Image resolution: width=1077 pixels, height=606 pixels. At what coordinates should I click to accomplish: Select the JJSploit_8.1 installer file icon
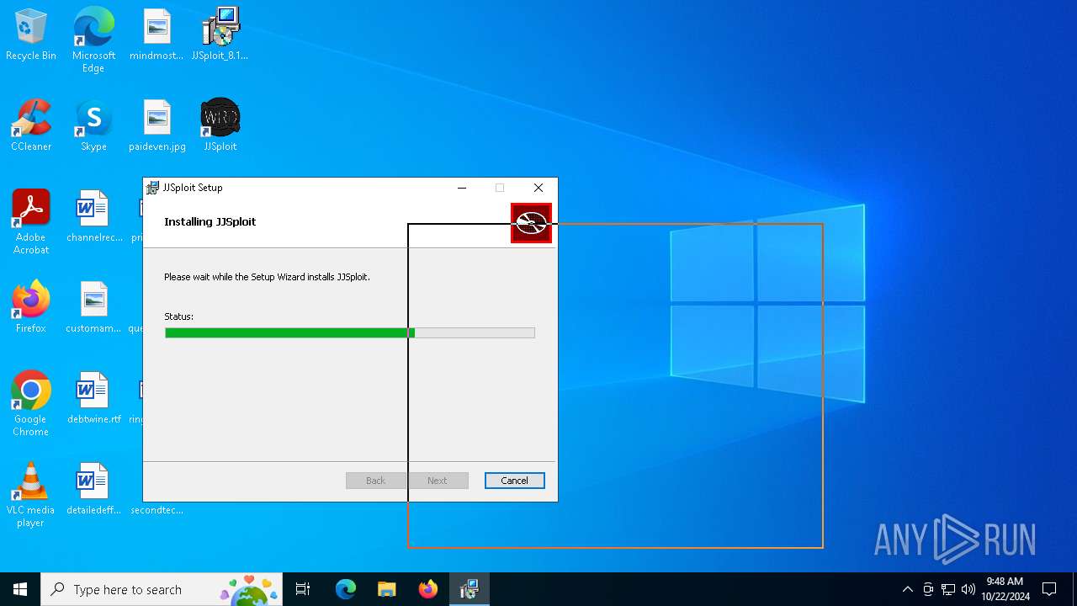pos(220,35)
